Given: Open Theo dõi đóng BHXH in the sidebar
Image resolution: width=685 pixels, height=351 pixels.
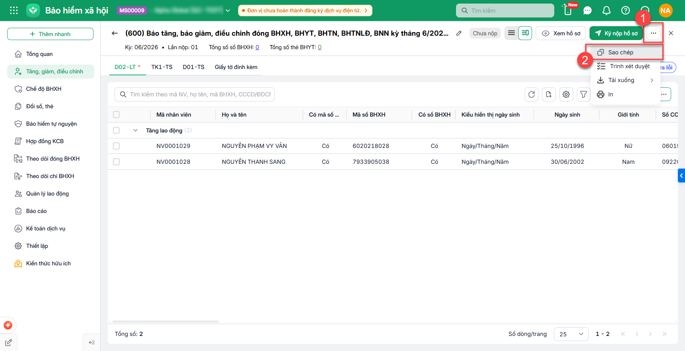Looking at the screenshot, I should [x=51, y=159].
